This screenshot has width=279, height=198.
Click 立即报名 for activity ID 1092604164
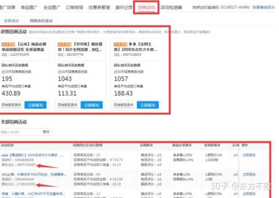click(249, 175)
